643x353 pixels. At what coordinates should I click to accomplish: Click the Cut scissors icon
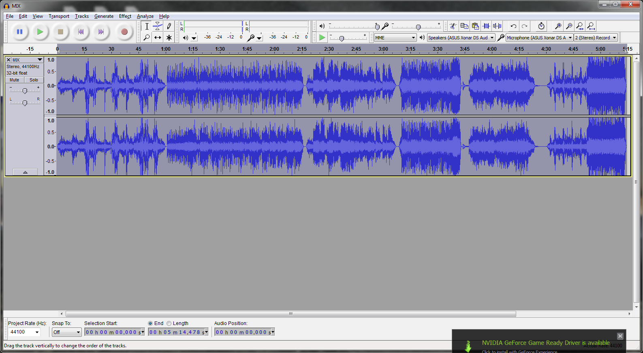click(453, 26)
